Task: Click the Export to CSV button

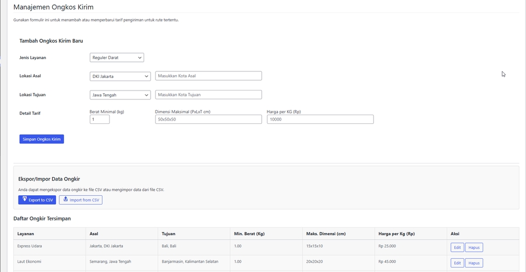Action: pos(37,200)
